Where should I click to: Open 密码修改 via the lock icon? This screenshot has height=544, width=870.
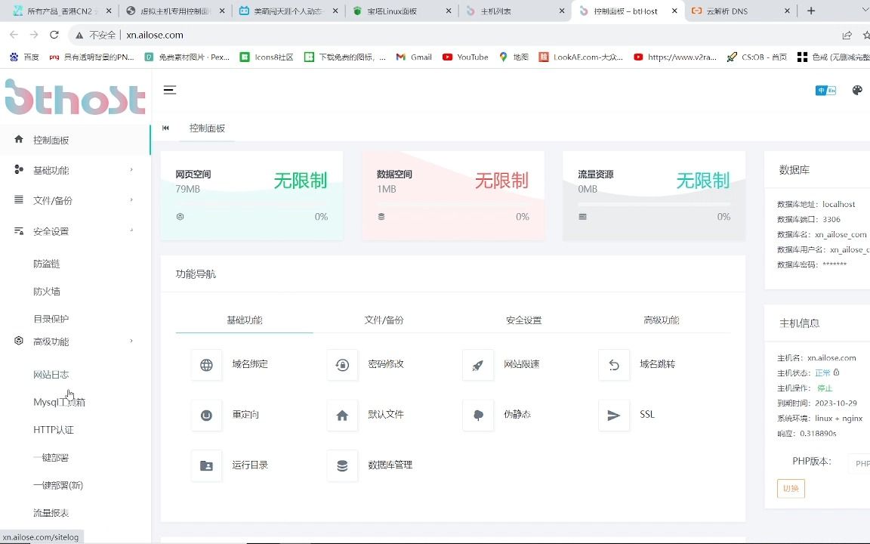[342, 364]
